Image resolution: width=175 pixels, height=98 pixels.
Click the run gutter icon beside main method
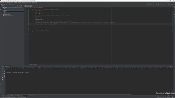(27, 9)
